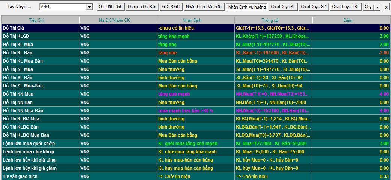Click the 'KL Mua=35,000 - KL Bán=75,000' cell
391x180 pixels.
[x=273, y=151]
